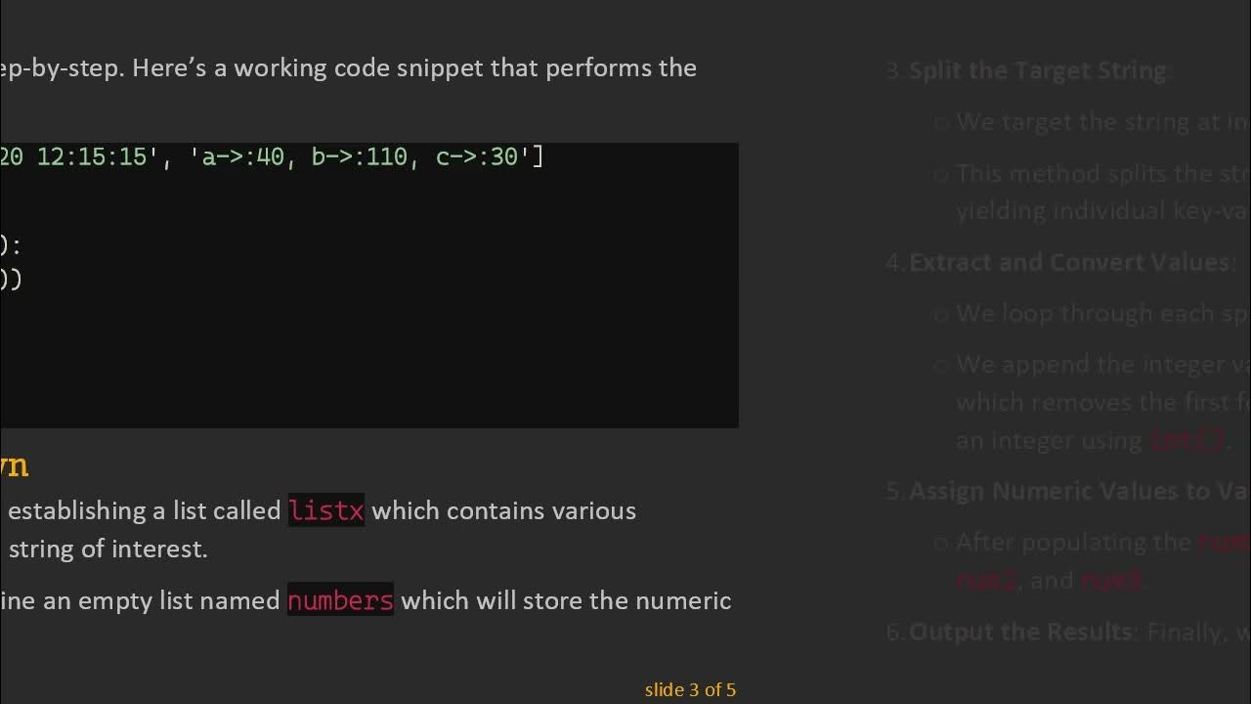1251x704 pixels.
Task: Click the "):" line in the code block
Action: click(11, 244)
